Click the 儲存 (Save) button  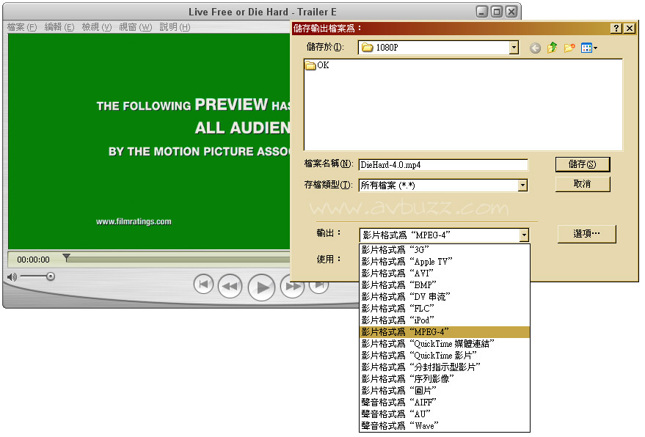click(x=582, y=164)
